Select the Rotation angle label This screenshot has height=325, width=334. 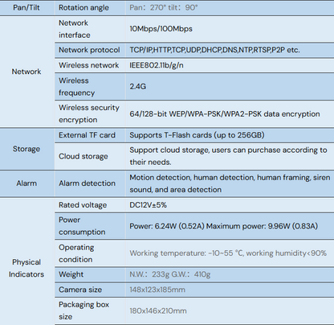click(x=83, y=7)
